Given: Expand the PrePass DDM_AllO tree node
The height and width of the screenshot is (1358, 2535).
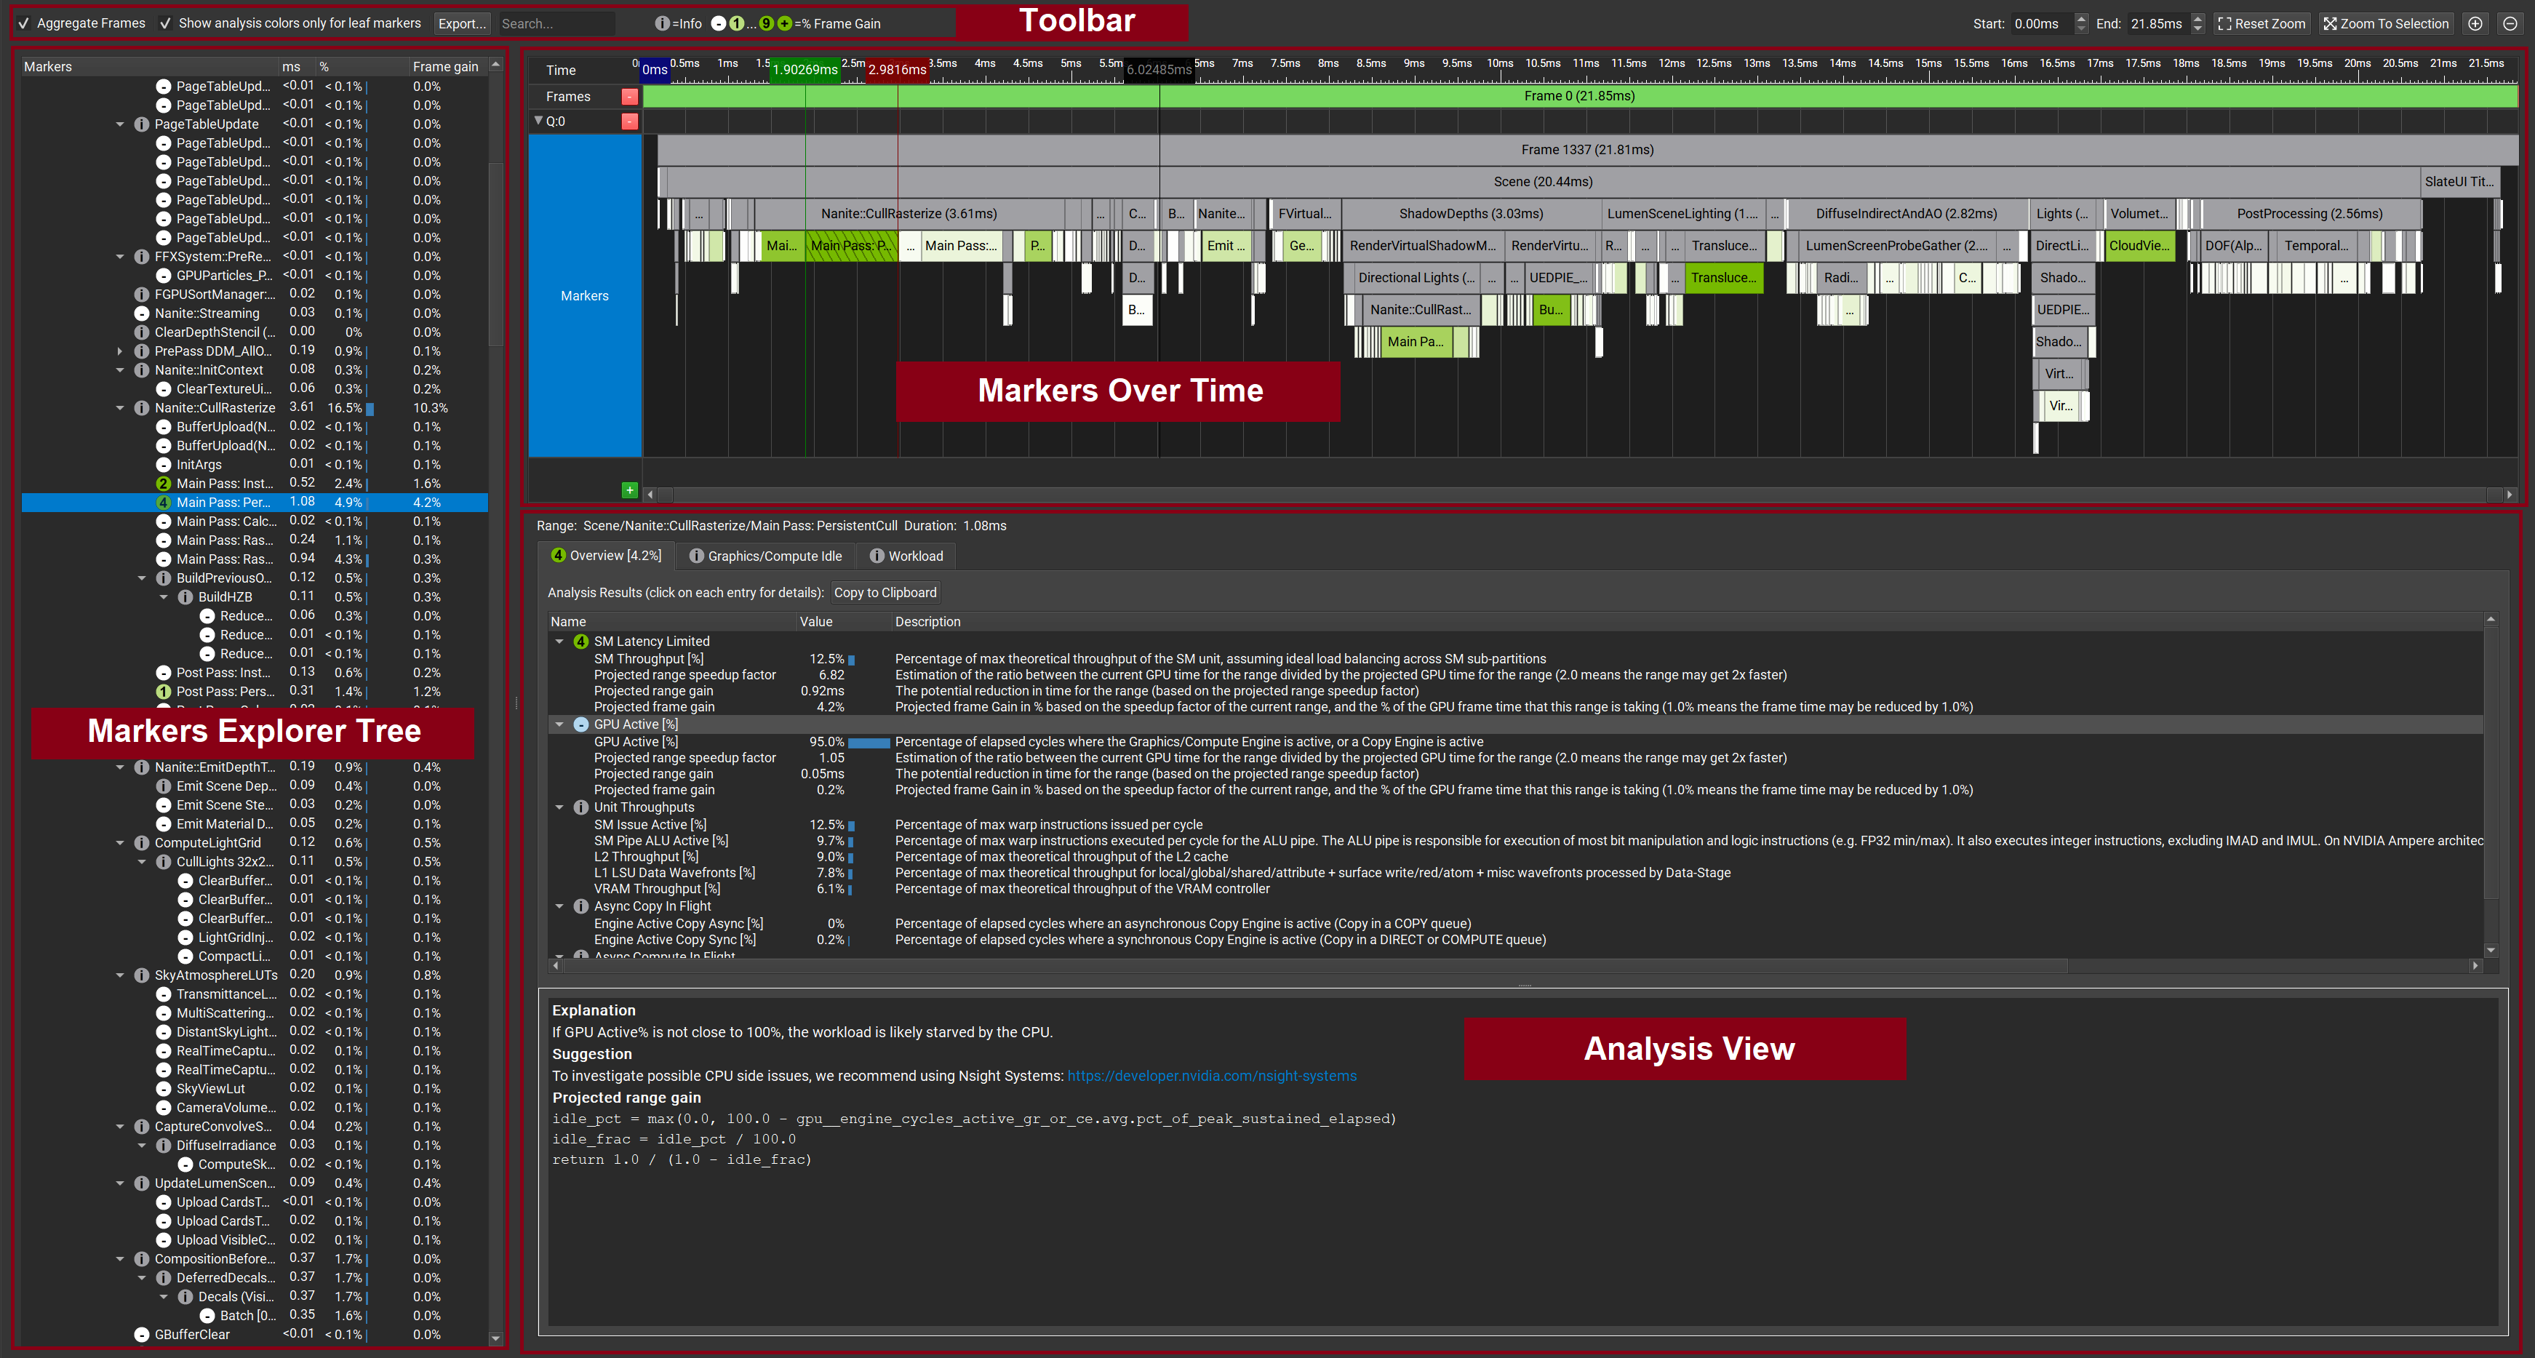Looking at the screenshot, I should [120, 351].
